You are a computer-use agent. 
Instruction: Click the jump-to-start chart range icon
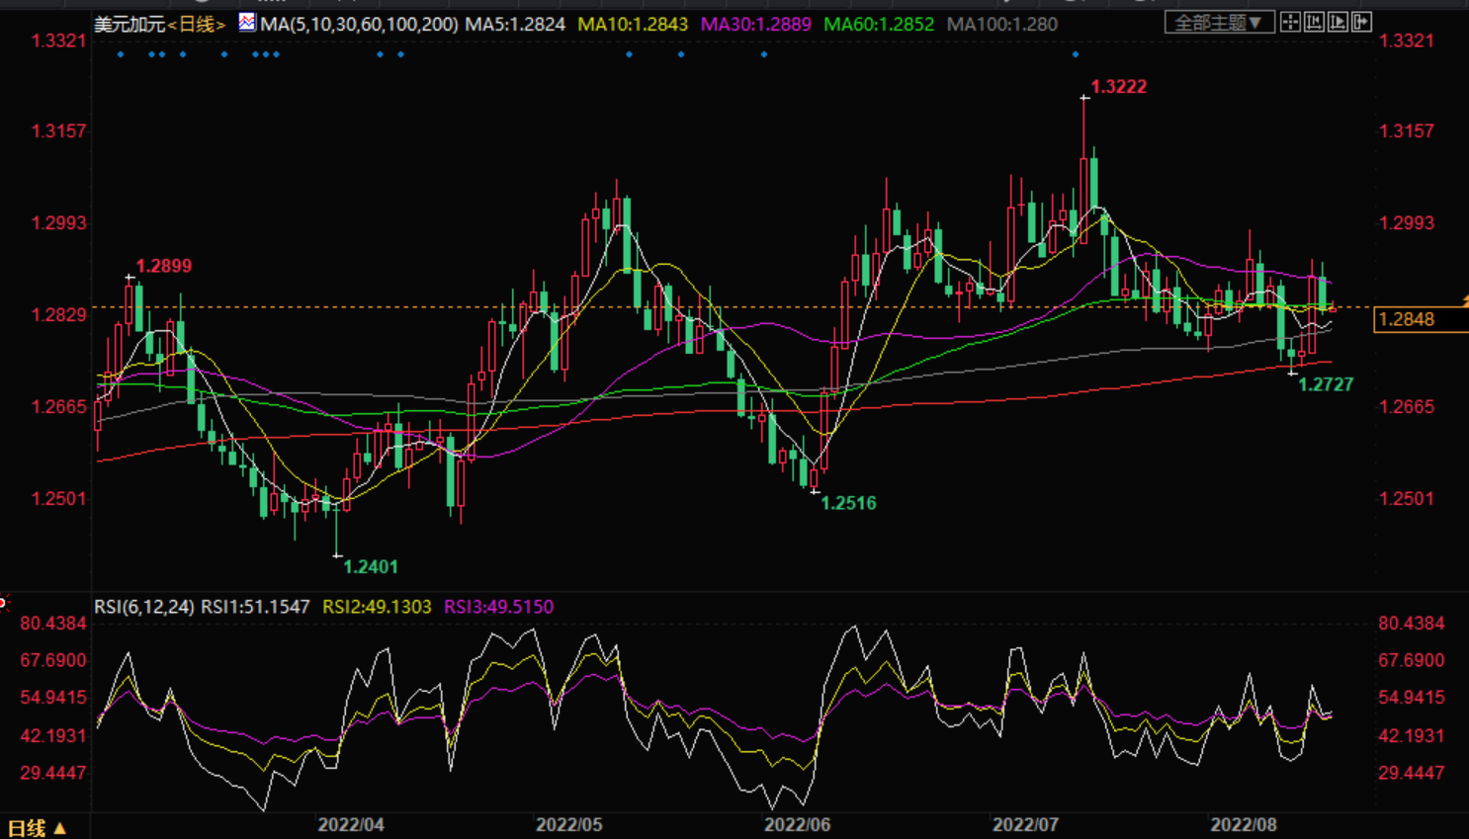pos(1314,22)
